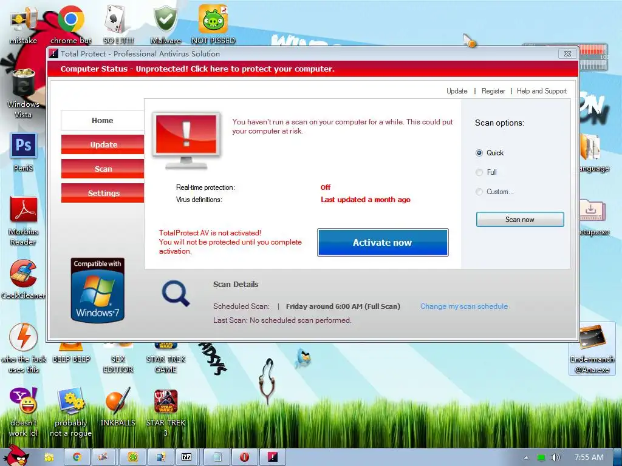Open the 'Malware' green shield desktop icon
This screenshot has height=466, width=622.
coord(166,24)
